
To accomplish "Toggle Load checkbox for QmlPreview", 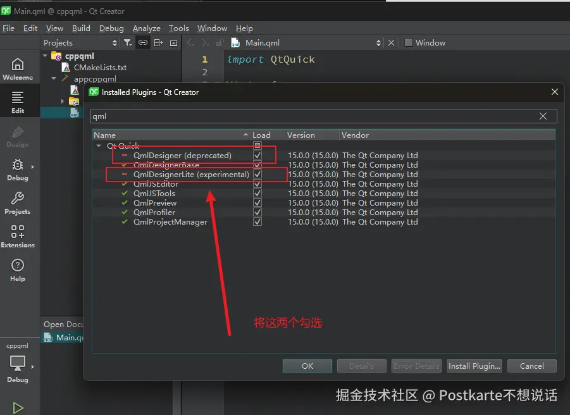I will point(257,203).
